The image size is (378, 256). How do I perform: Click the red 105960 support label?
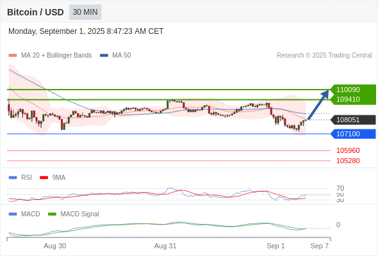tap(348, 150)
